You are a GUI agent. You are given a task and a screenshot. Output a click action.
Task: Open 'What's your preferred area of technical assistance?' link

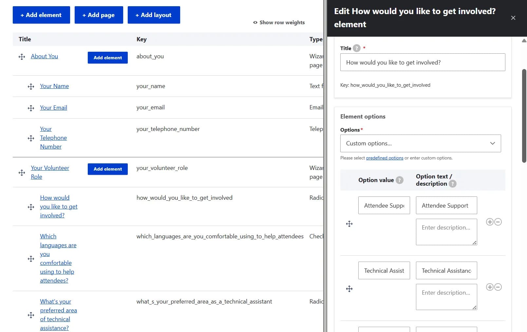click(58, 315)
